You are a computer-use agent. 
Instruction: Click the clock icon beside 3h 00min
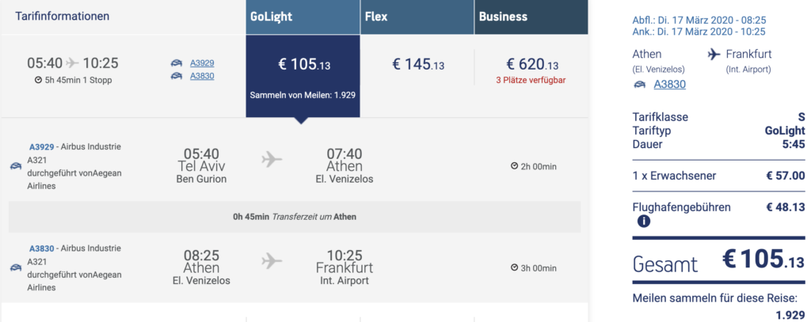[x=514, y=267]
